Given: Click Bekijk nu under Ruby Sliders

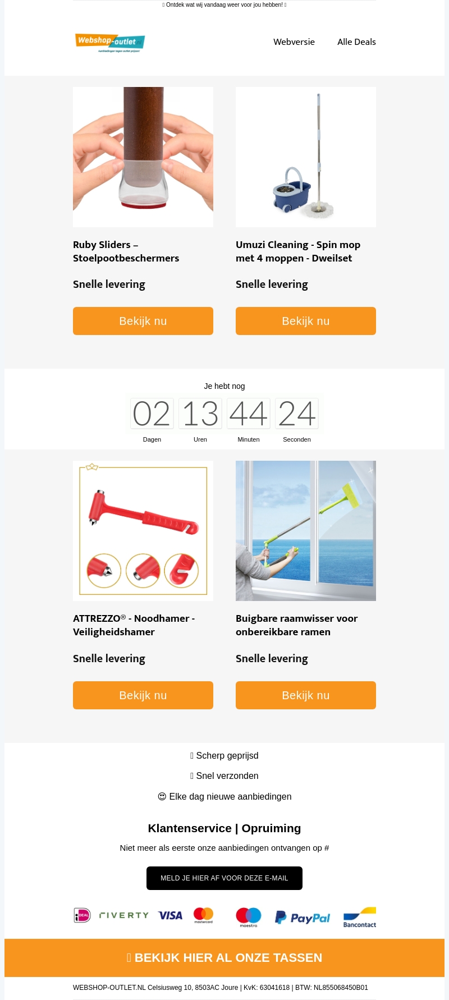Looking at the screenshot, I should [x=143, y=321].
